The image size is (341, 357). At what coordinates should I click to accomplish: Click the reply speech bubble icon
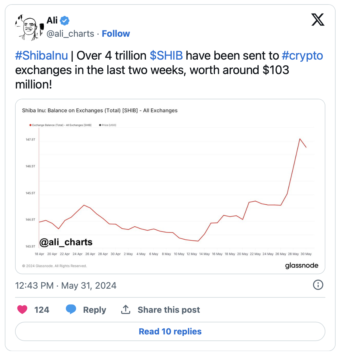pyautogui.click(x=71, y=309)
